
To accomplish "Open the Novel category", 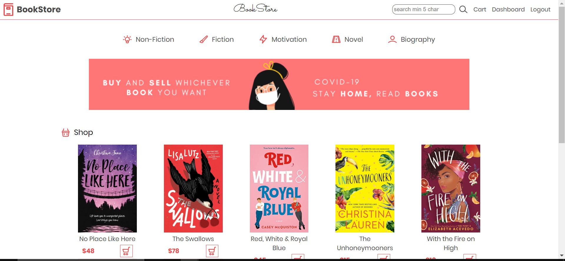I will click(348, 39).
